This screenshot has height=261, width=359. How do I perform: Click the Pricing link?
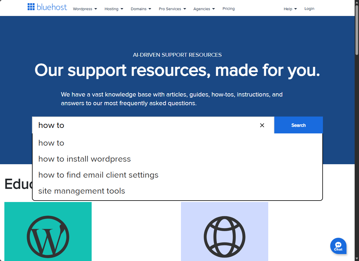[228, 9]
